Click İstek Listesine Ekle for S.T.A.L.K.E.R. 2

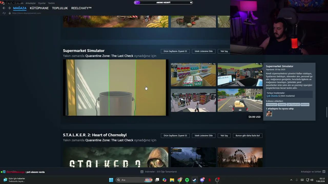[204, 135]
